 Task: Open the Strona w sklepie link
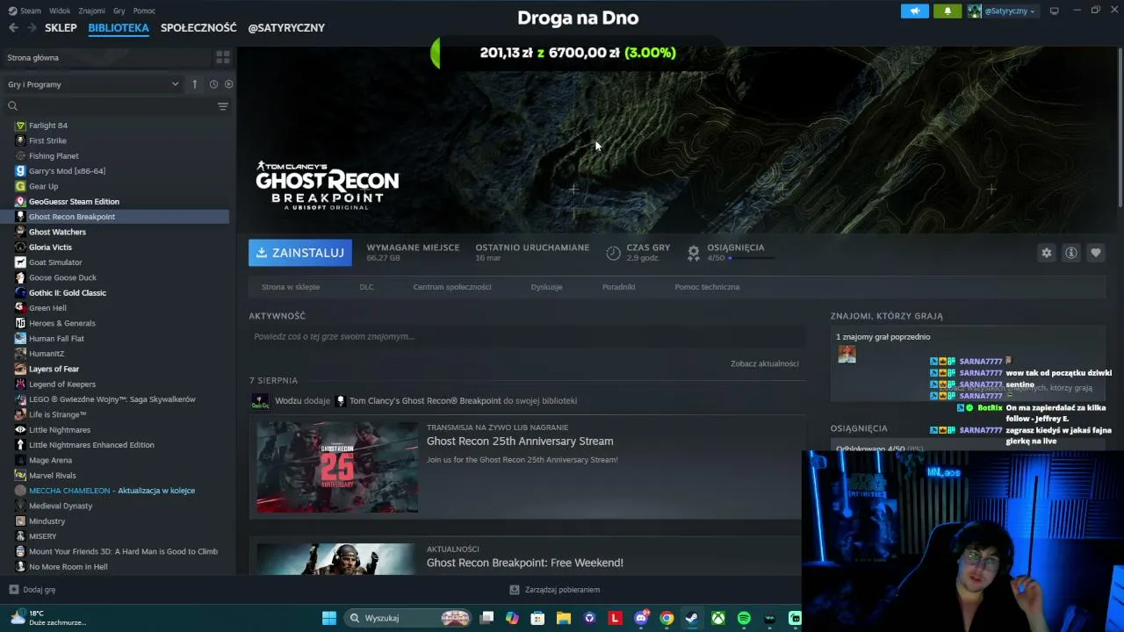pos(291,287)
